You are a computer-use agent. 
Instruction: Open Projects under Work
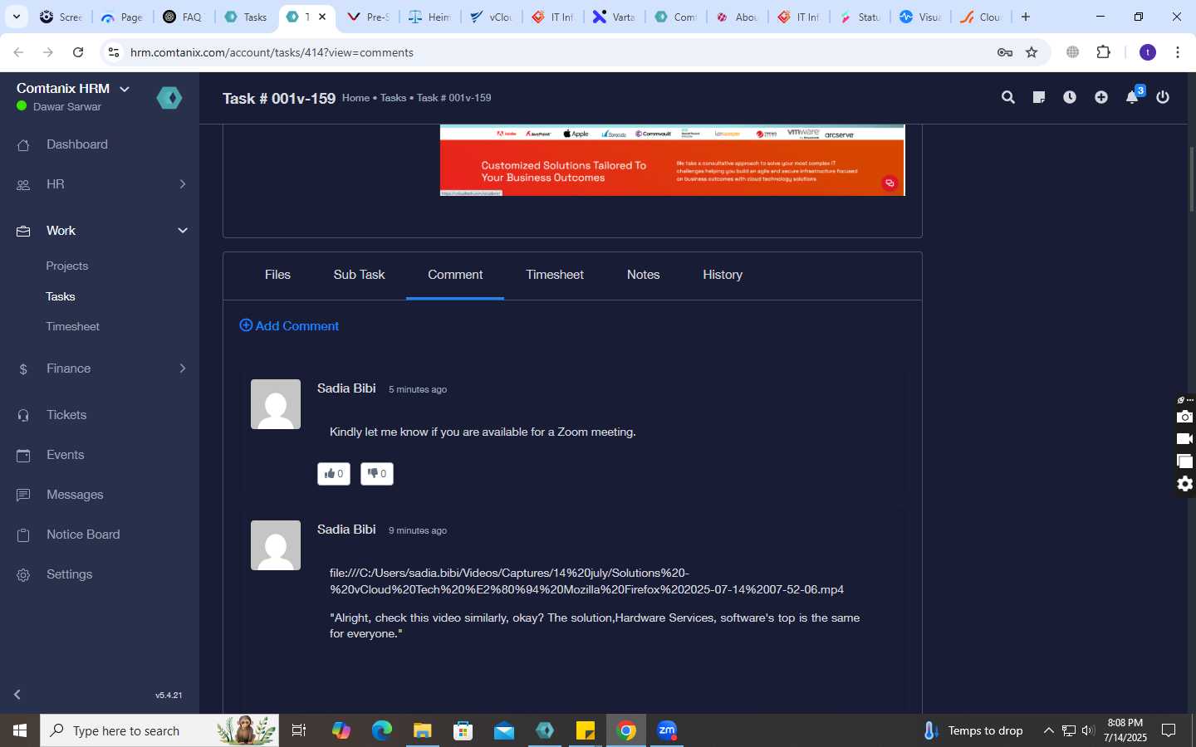67,266
